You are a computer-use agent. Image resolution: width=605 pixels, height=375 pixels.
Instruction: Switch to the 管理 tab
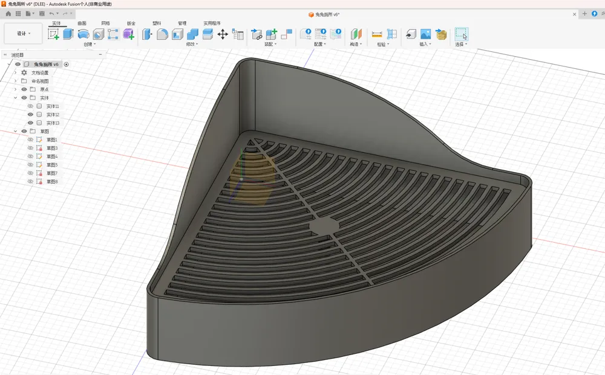point(182,23)
